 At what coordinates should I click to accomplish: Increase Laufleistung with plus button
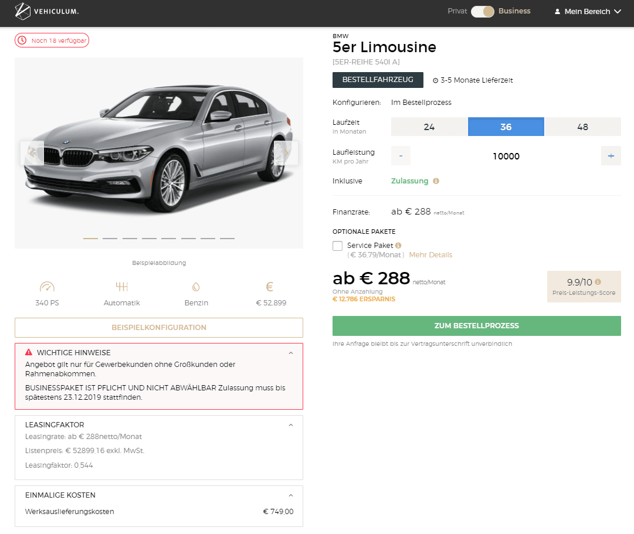click(611, 156)
